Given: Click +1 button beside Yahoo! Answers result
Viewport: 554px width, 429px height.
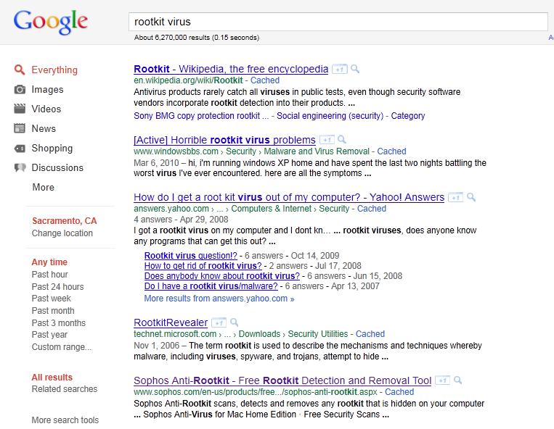Looking at the screenshot, I should [456, 197].
